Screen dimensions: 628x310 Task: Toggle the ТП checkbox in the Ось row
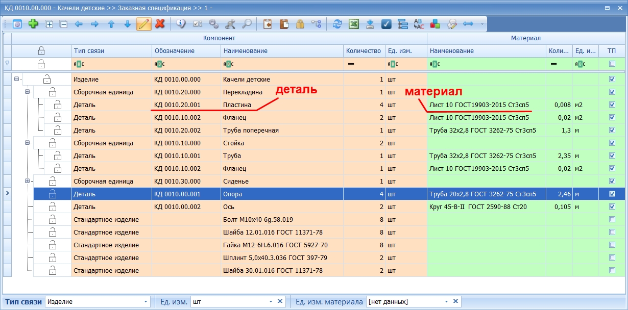click(x=612, y=206)
